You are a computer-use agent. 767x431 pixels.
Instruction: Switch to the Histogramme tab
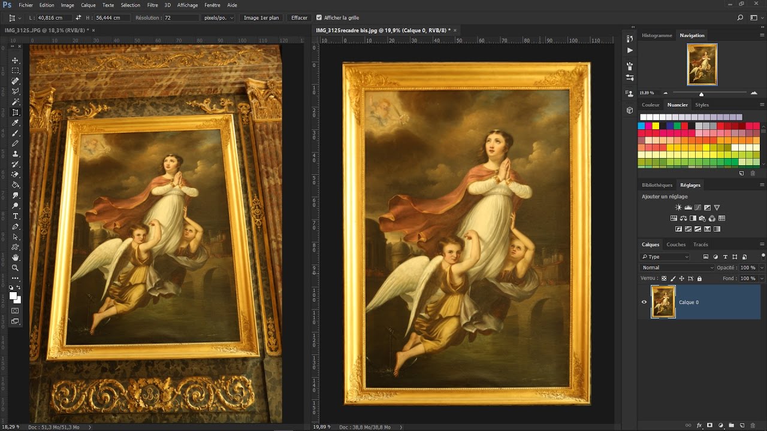[x=657, y=35]
